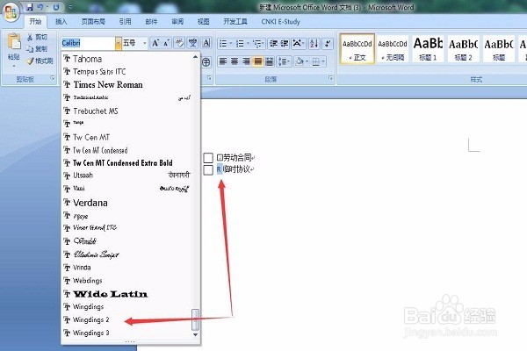The width and height of the screenshot is (527, 351).
Task: Increase the paragraph indent
Action: [x=285, y=43]
